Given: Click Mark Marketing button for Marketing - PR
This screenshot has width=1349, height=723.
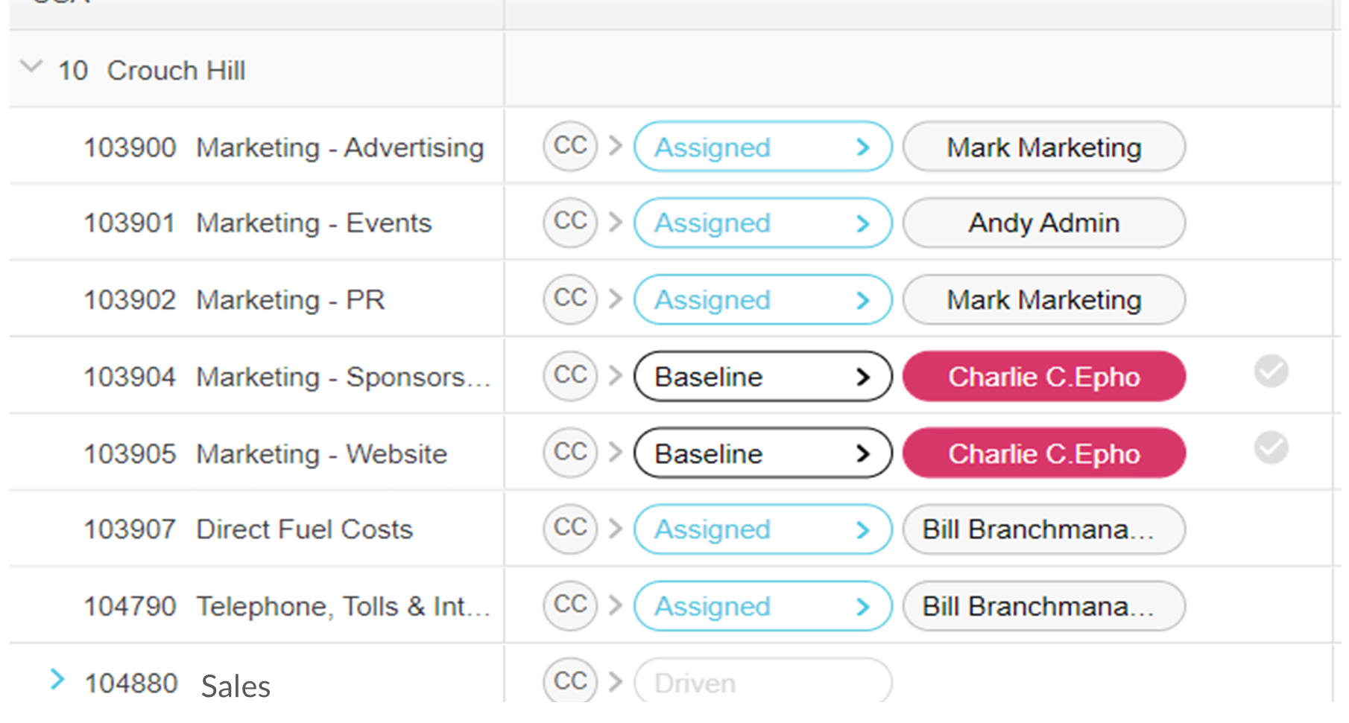Looking at the screenshot, I should 1043,299.
